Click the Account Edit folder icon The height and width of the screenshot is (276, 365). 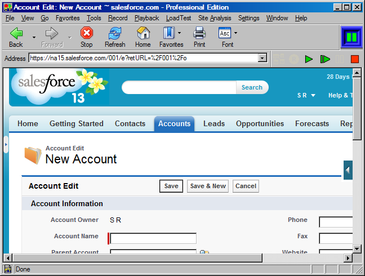click(x=33, y=155)
